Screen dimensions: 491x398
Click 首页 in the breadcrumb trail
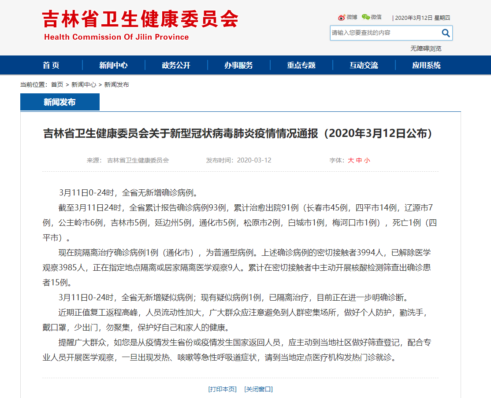click(x=57, y=85)
